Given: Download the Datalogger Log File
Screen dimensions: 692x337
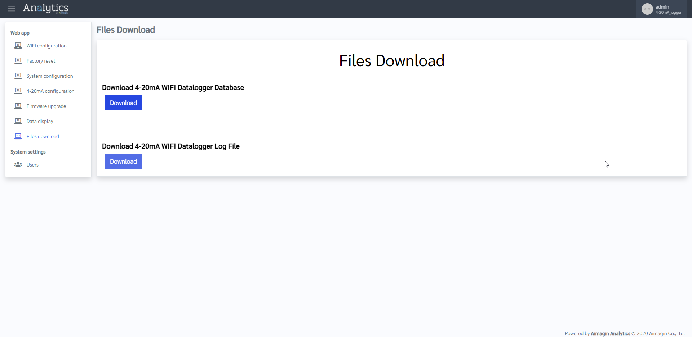Looking at the screenshot, I should [123, 161].
